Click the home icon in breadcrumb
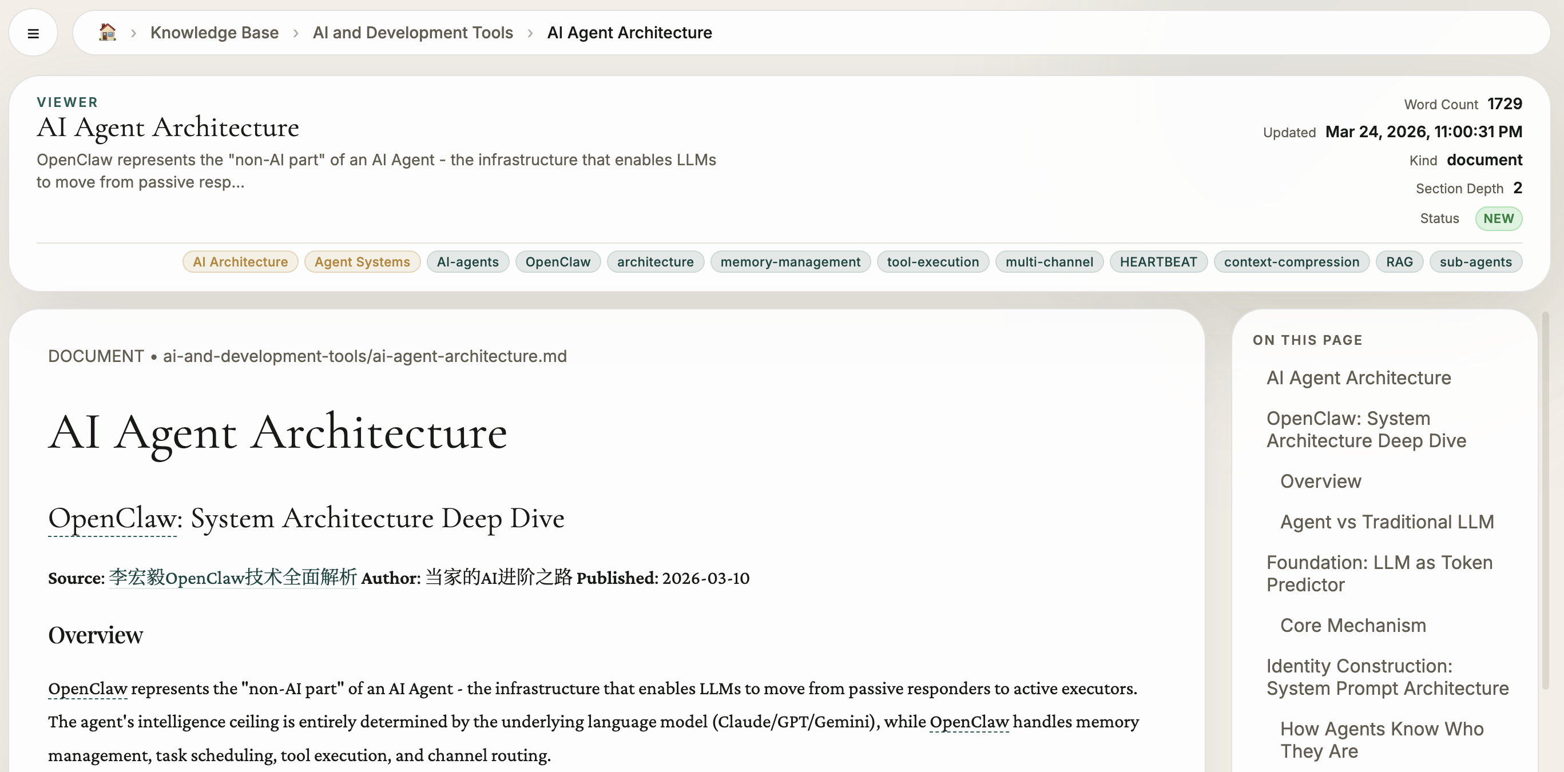 [x=108, y=32]
